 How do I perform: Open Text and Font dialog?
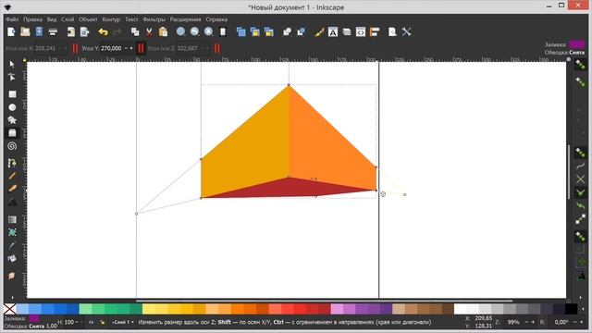[333, 32]
